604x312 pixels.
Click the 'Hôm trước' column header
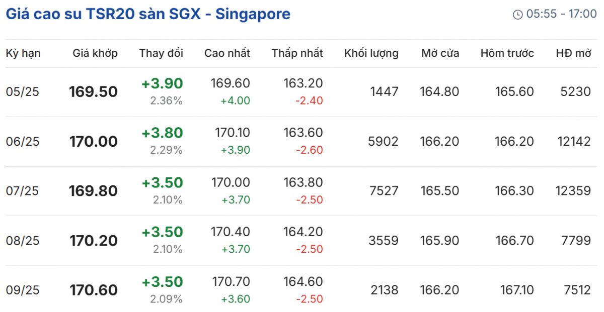click(507, 53)
